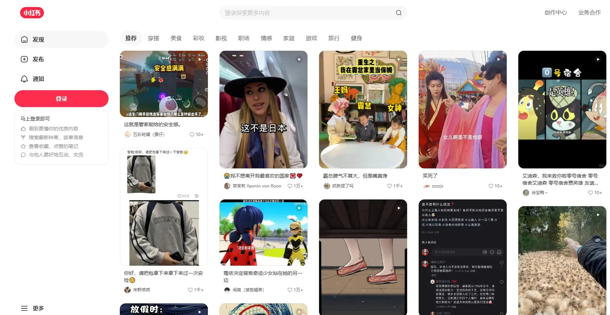Screen dimensions: 610x315
Task: Click play icon on 这不是日本 video
Action: tap(299, 59)
